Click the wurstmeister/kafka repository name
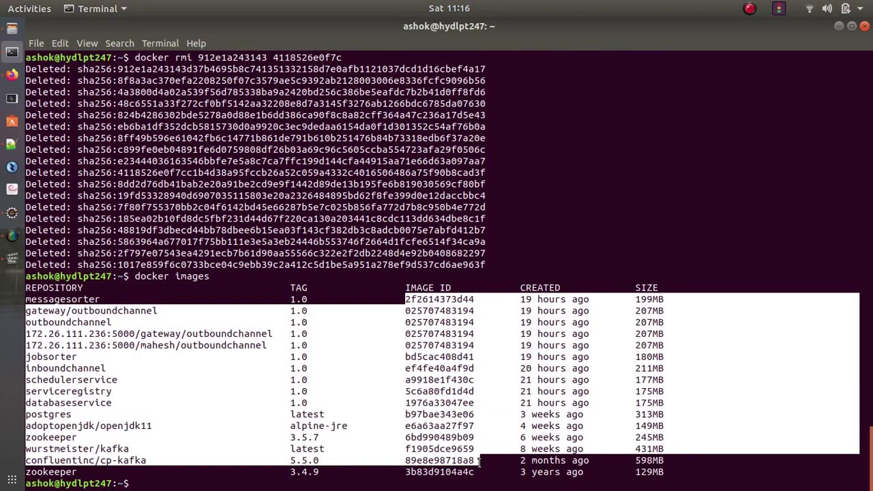Viewport: 873px width, 491px height. click(77, 449)
